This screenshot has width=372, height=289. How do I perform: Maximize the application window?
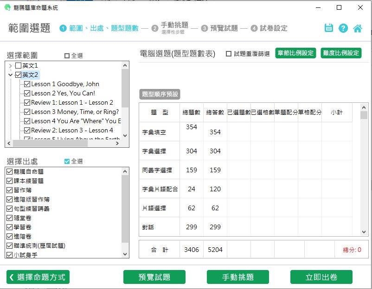339,7
